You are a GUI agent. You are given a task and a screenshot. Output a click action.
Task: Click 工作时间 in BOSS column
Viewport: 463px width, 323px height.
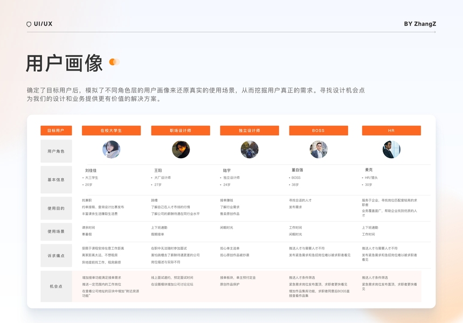[295, 228]
